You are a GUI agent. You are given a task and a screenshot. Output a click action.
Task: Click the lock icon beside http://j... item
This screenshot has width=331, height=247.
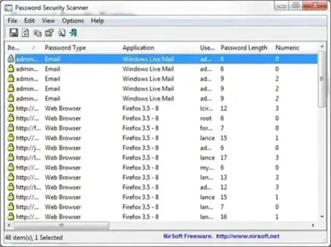11,148
